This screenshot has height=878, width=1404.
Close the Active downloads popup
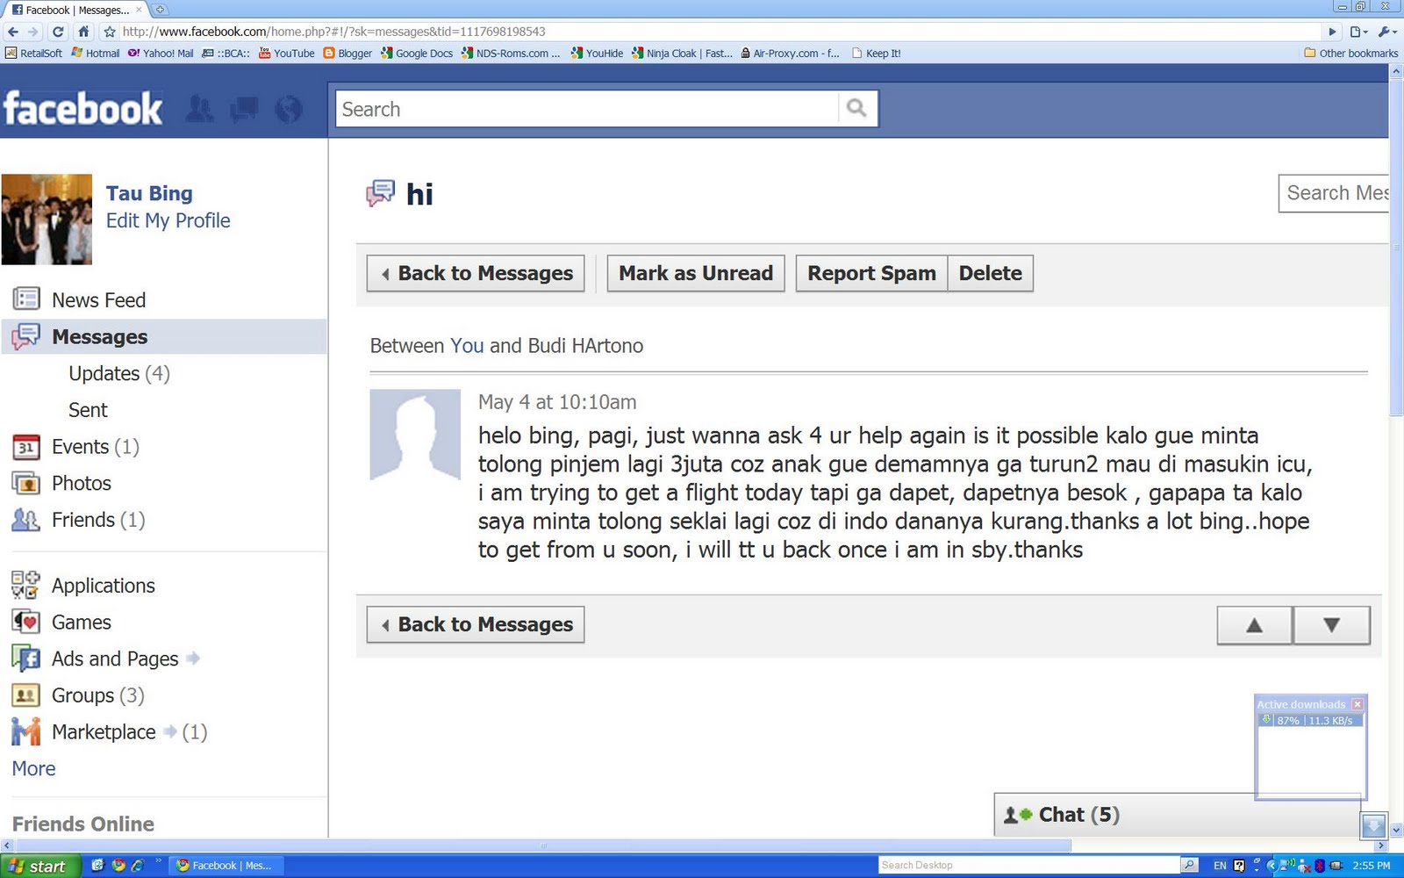pos(1357,704)
